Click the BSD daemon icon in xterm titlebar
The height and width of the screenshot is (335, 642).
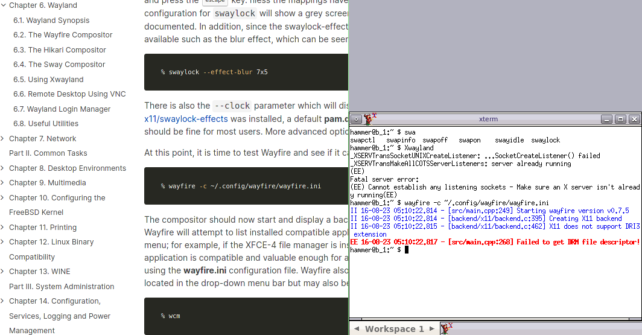(x=370, y=119)
